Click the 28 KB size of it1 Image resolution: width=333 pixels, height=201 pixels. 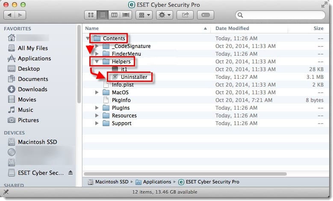tap(316, 69)
